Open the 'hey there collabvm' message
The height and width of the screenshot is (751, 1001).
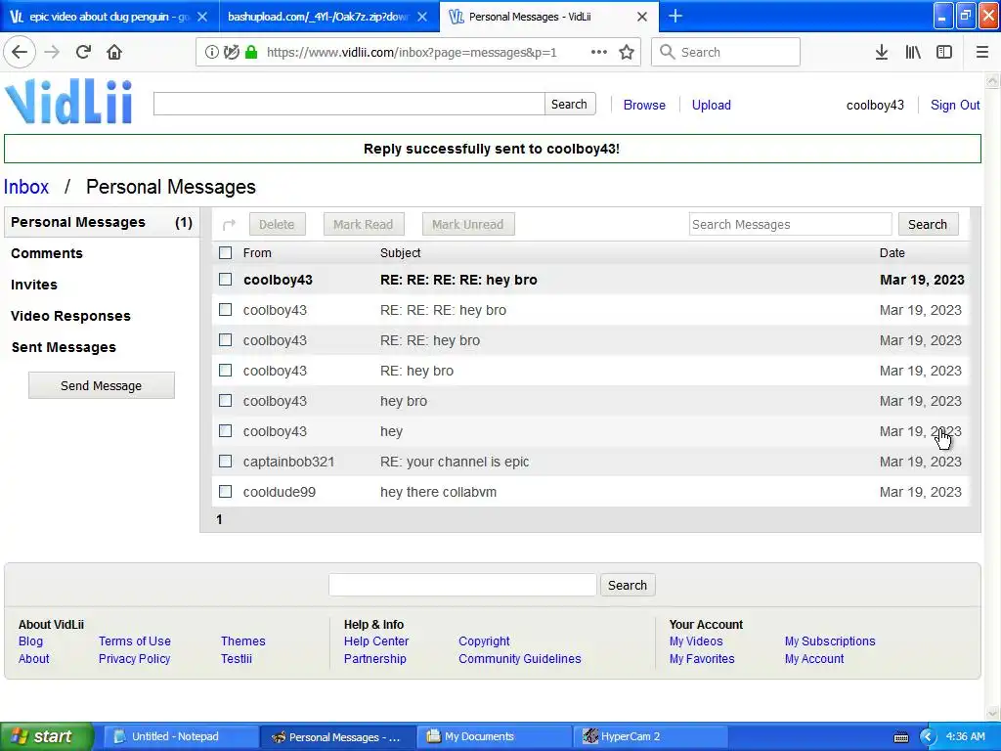[x=439, y=492]
